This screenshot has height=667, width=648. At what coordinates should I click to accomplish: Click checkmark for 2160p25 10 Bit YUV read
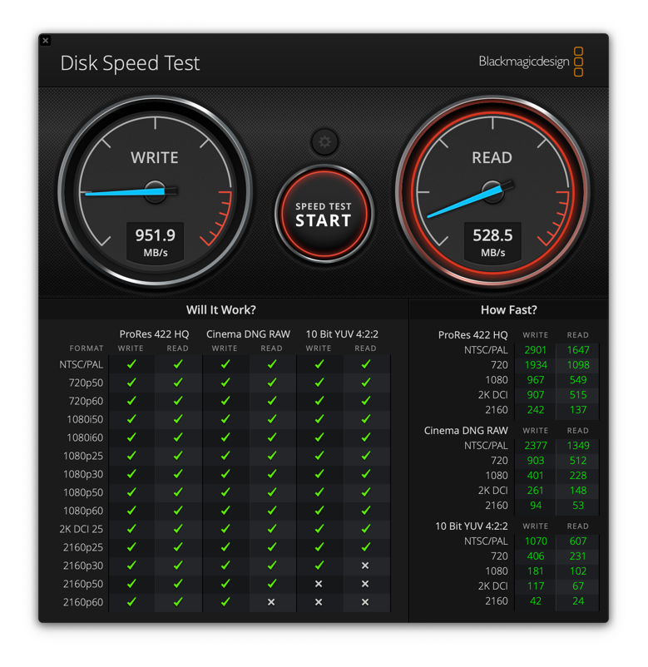[x=366, y=547]
